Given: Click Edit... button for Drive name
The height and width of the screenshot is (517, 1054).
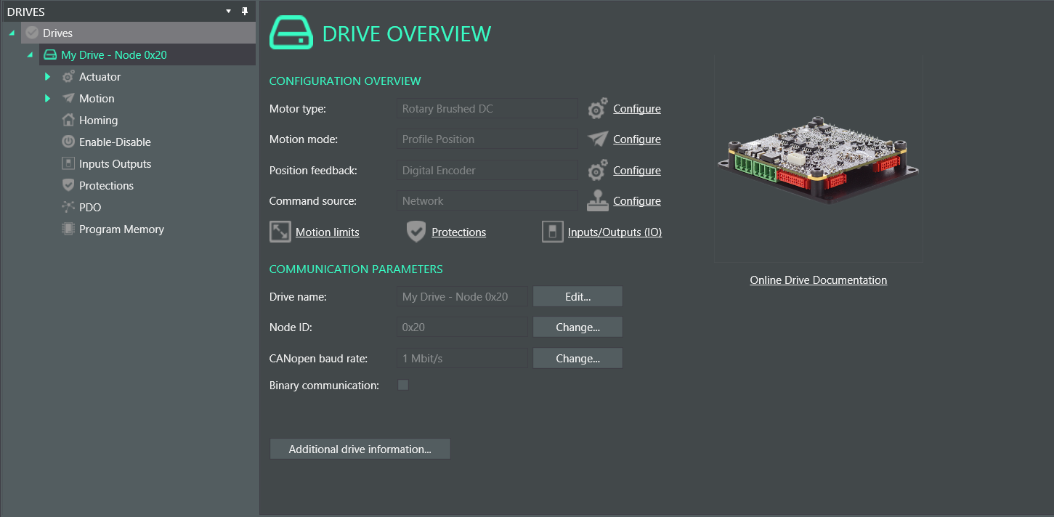Looking at the screenshot, I should [x=577, y=297].
